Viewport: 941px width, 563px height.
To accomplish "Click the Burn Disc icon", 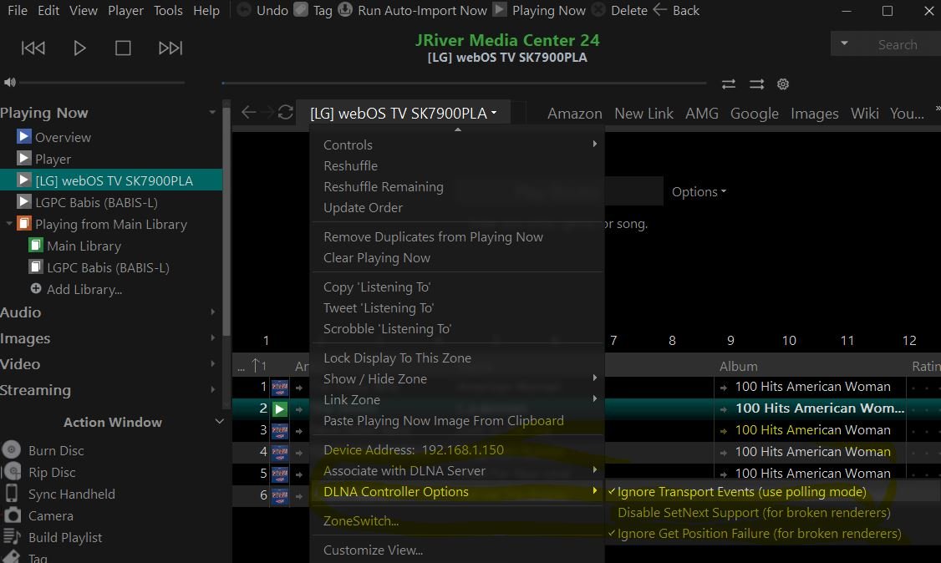I will 12,450.
